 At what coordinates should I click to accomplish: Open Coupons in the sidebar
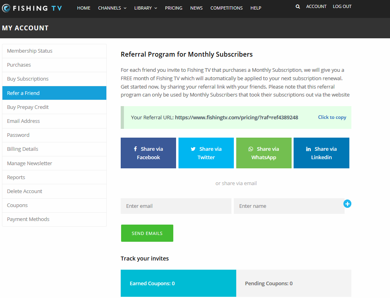click(54, 205)
